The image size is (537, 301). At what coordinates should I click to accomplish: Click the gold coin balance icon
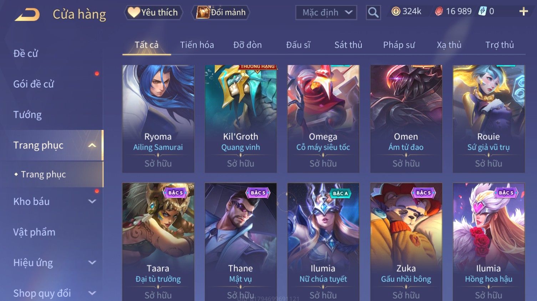[x=396, y=11]
